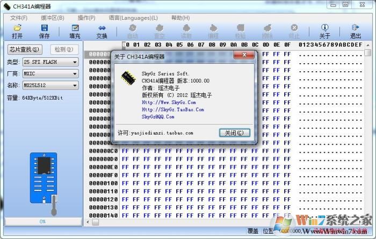Screen dimensions: 376x239
Task: Expand the 厂商 MXIC manufacturer dropdown
Action: 50,74
